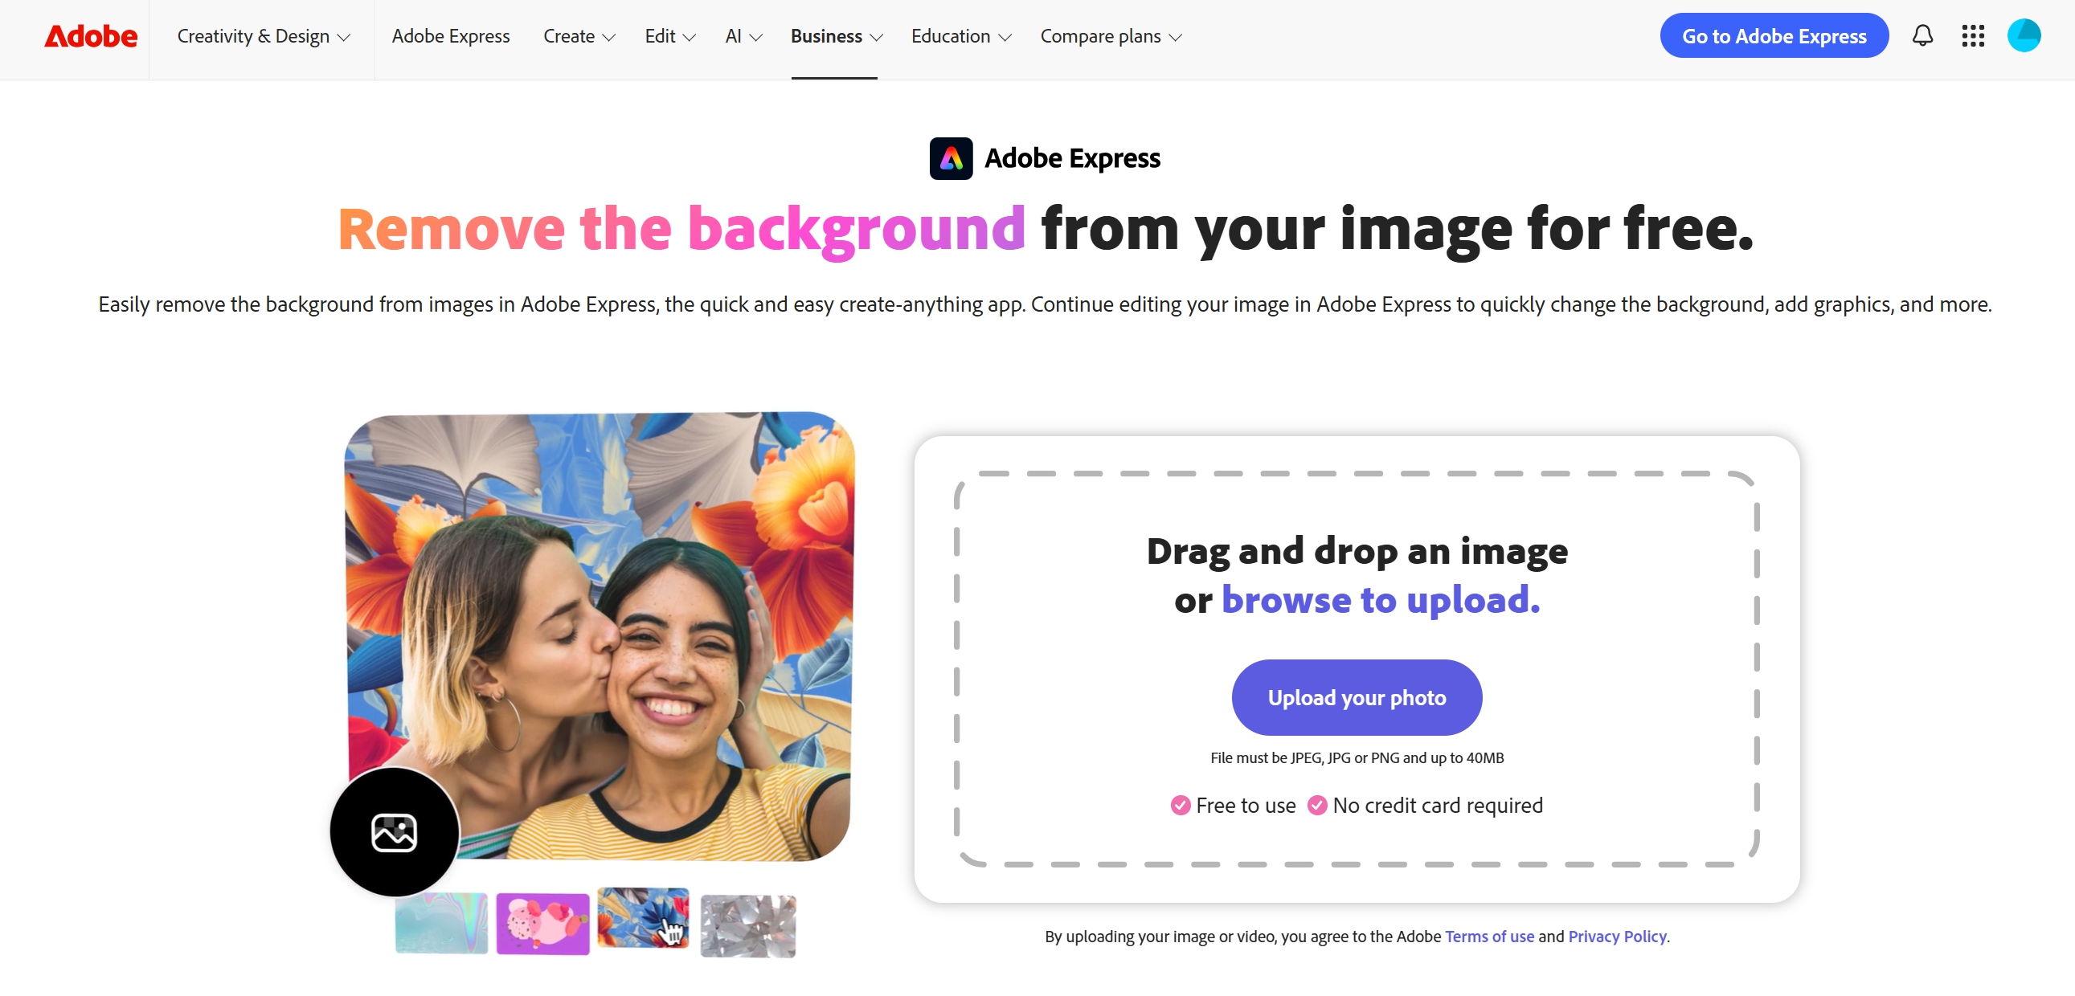Image resolution: width=2075 pixels, height=996 pixels.
Task: Click the red Adobe logo
Action: 90,35
